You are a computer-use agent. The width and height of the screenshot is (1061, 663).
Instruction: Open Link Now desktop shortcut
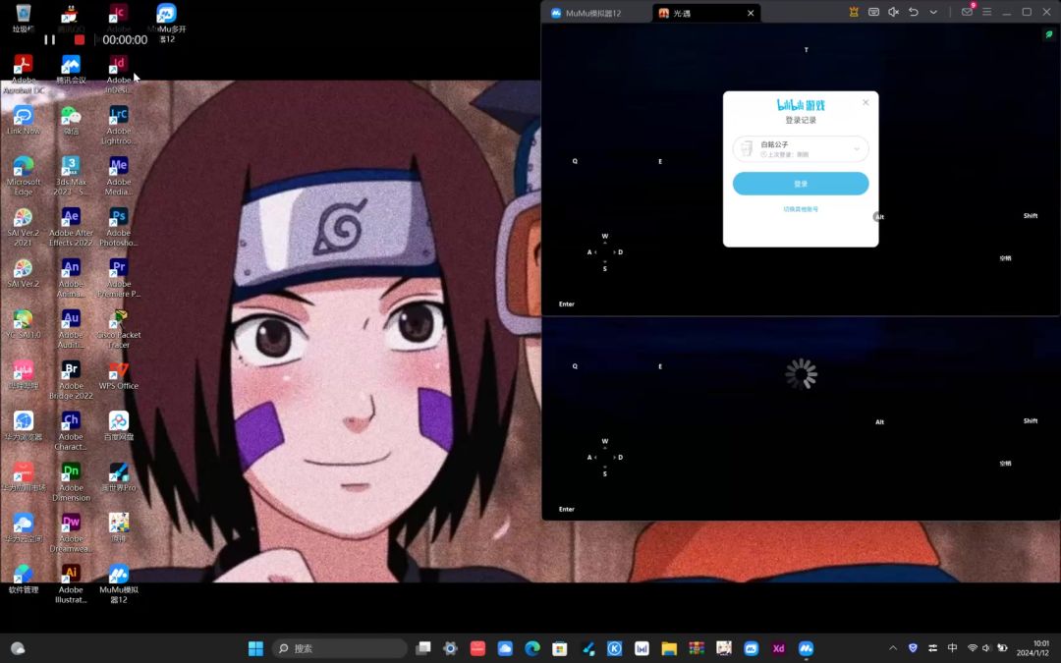tap(23, 121)
